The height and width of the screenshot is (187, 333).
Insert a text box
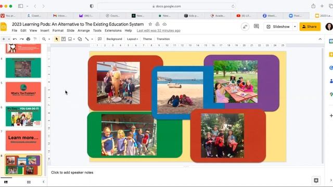tap(63, 39)
